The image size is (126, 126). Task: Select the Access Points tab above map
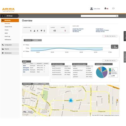[27, 84]
